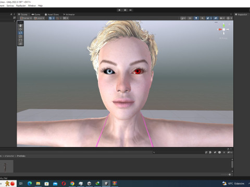Toggle hidden packages visibility count
The height and width of the screenshot is (187, 250).
tap(230, 152)
